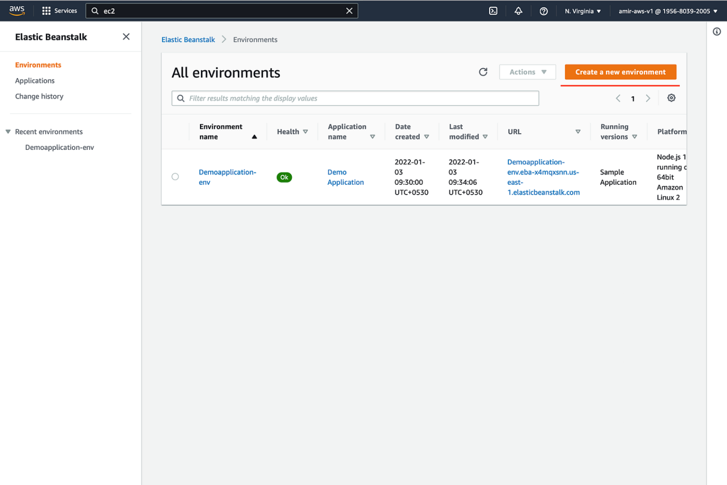
Task: Select the Demoapplication-env row radio button
Action: [x=175, y=176]
